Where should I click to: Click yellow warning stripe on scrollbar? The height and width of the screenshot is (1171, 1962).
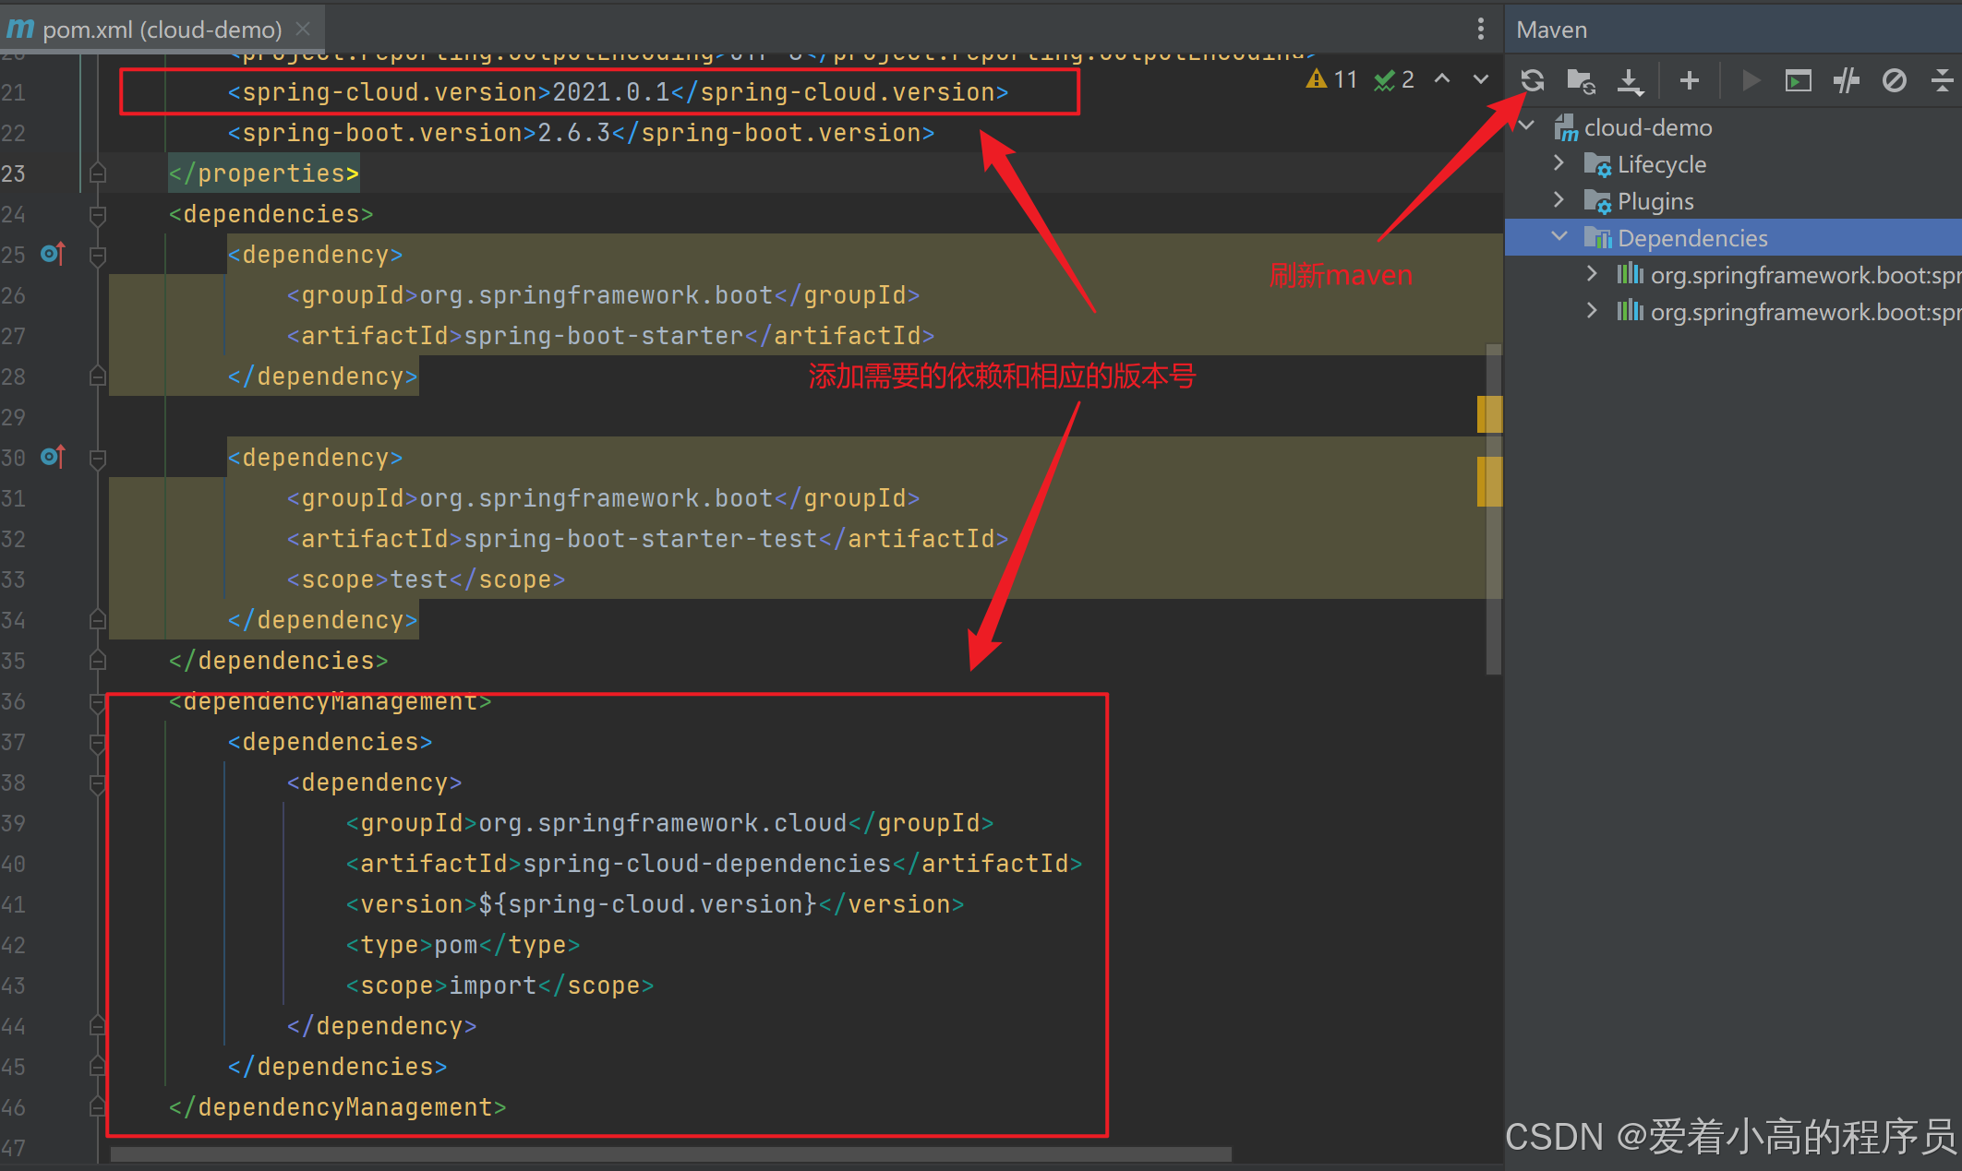pos(1488,414)
